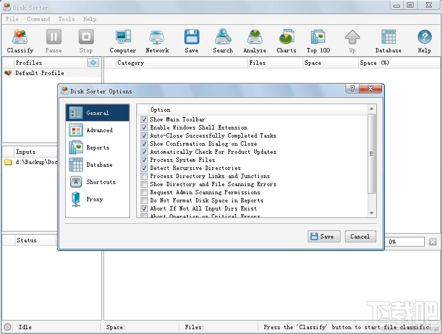
Task: Select the Reports options category
Action: 98,147
